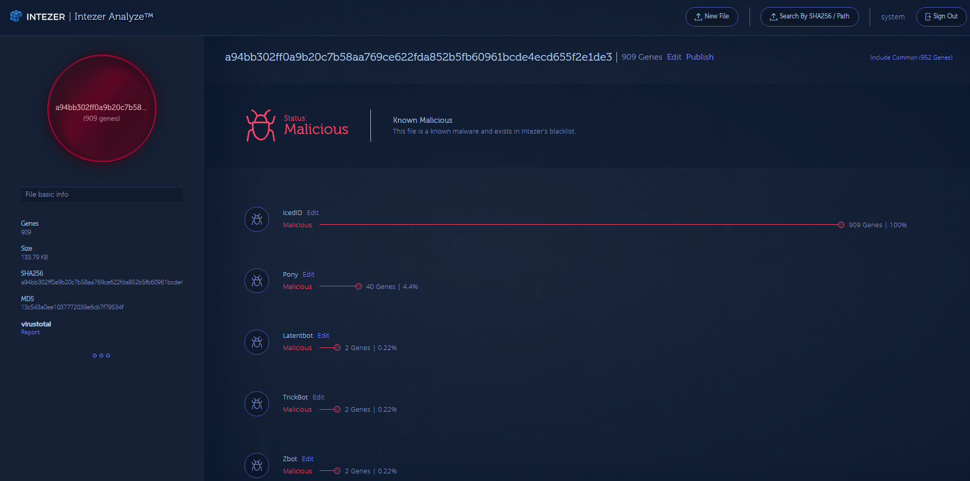Click the Pony malware bug icon
This screenshot has height=481, width=970.
pyautogui.click(x=257, y=281)
